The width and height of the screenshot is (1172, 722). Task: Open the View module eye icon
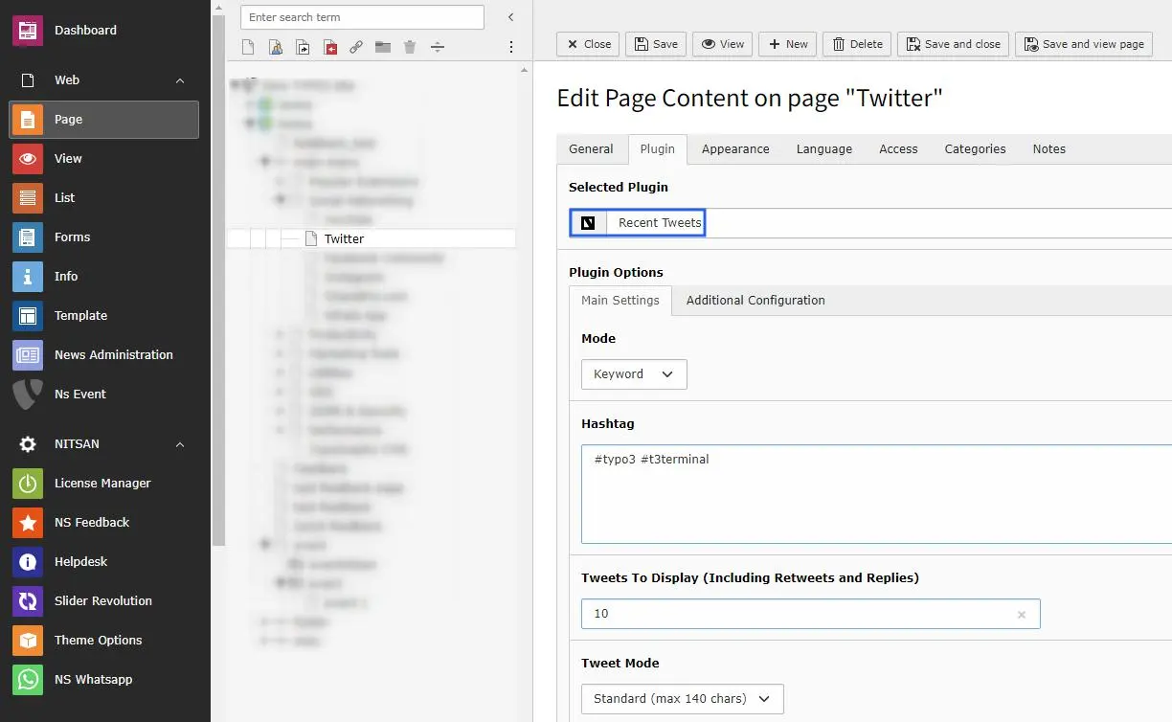[x=28, y=159]
